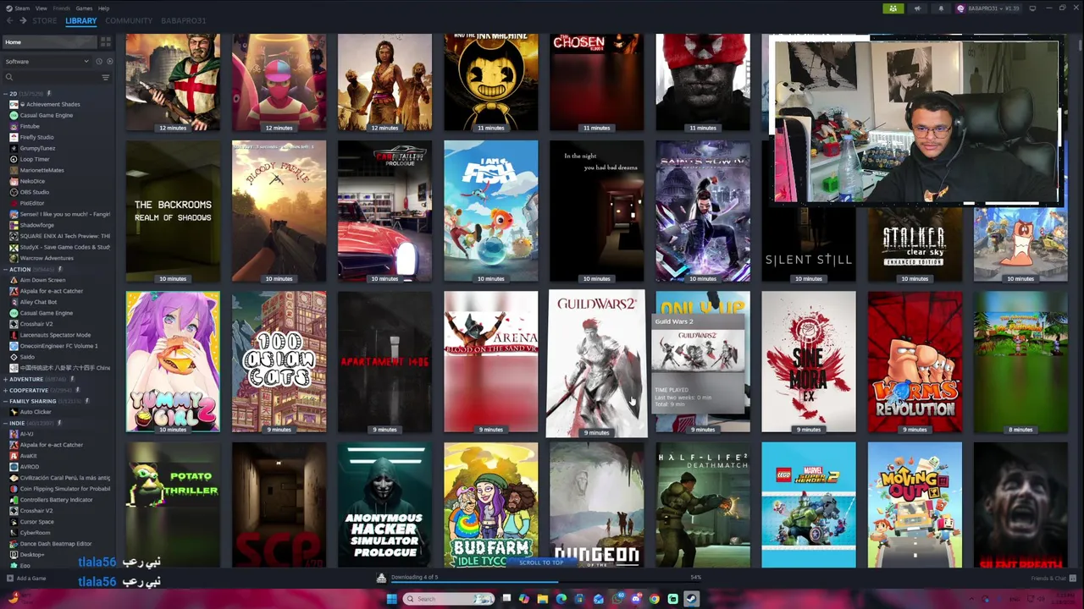Select Dance Dash Beatmap Editor entry
This screenshot has height=609, width=1084.
(56, 544)
